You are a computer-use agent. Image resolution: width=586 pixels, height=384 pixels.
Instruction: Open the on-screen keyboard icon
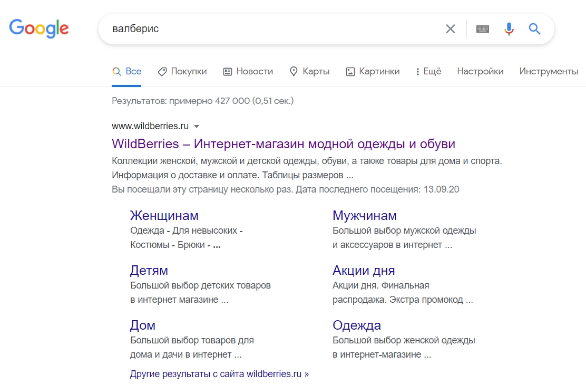(481, 29)
